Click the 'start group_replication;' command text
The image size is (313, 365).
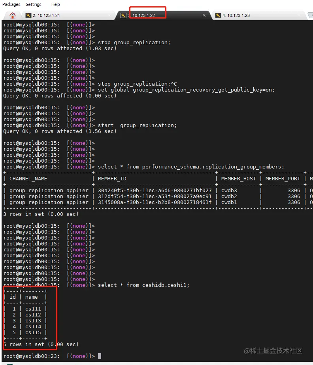tap(137, 125)
